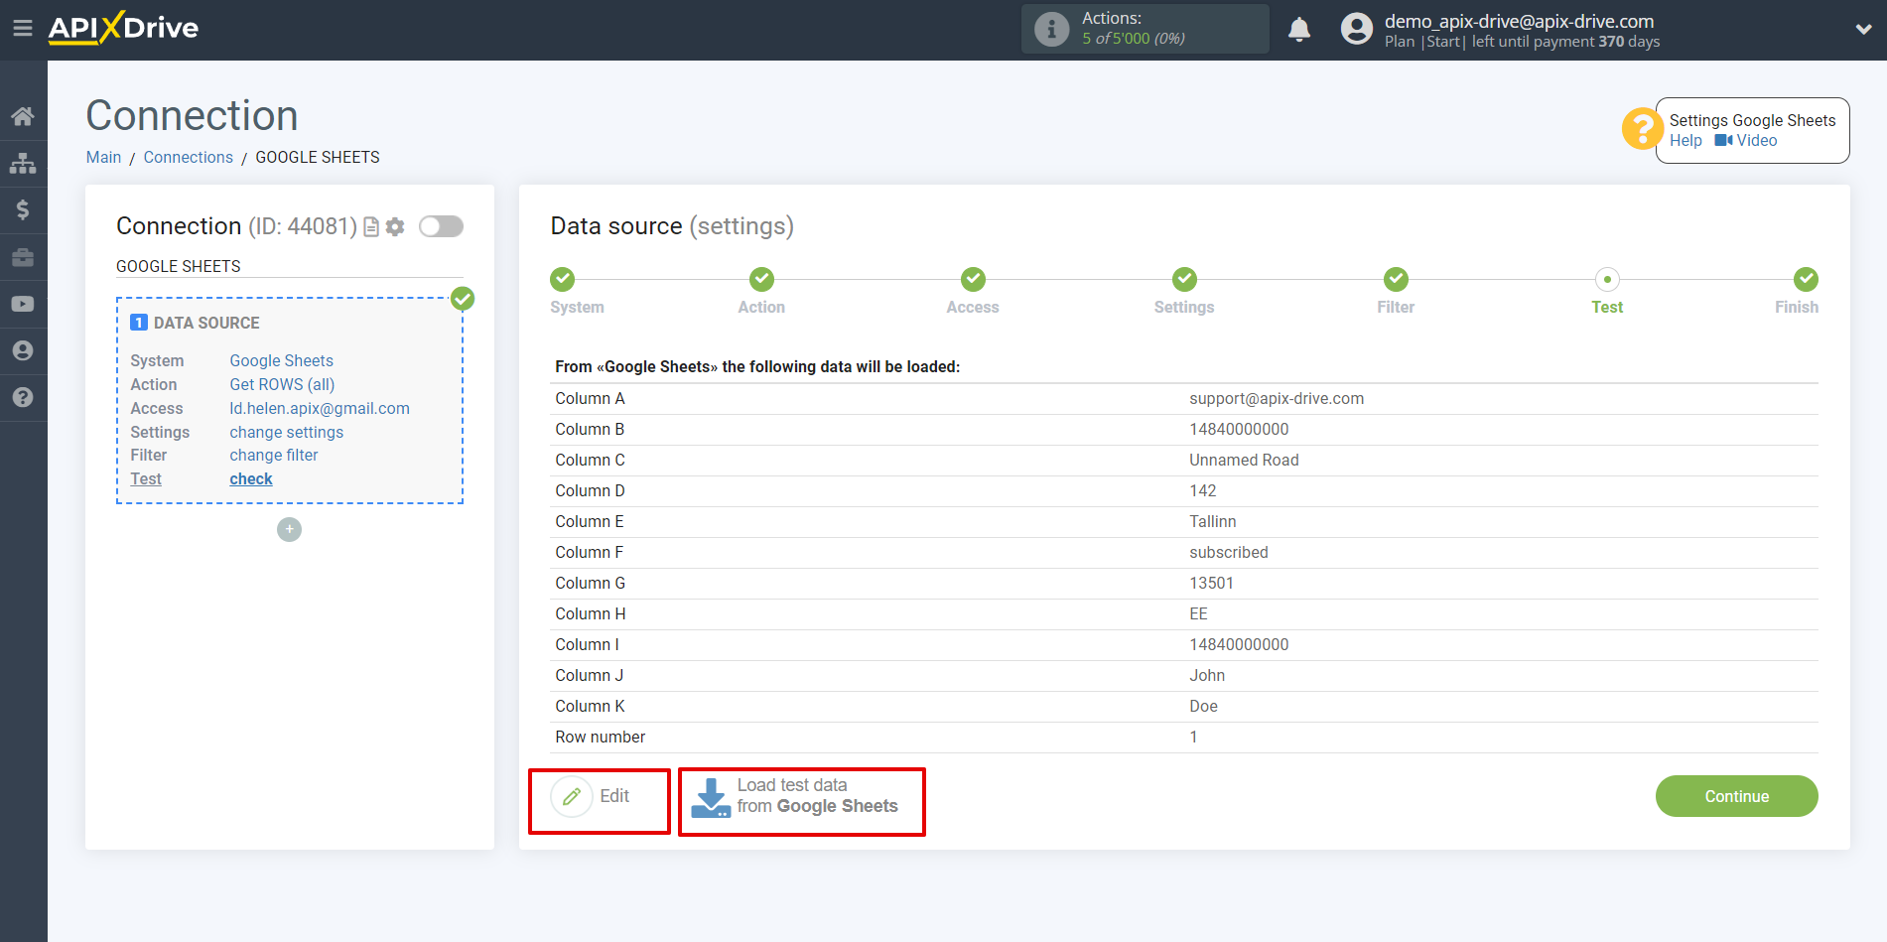Click the orange question mark help icon
1887x942 pixels.
pos(1642,129)
